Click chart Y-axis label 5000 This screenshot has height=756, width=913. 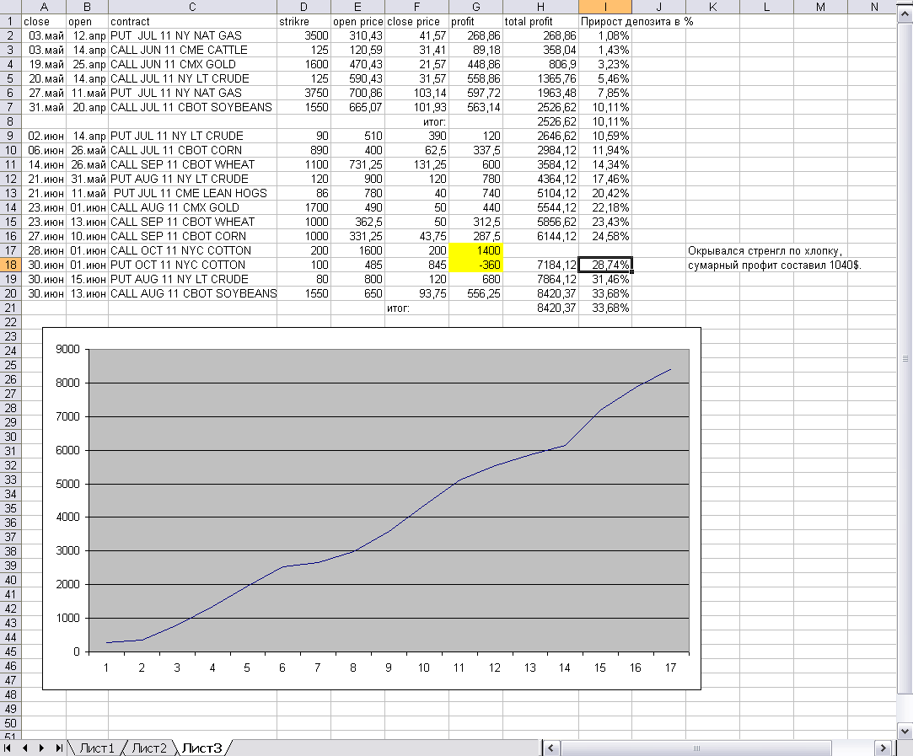tap(67, 484)
